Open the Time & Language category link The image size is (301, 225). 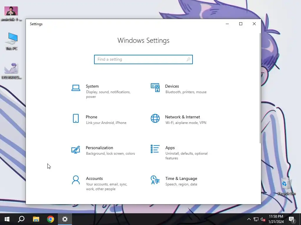(x=181, y=178)
